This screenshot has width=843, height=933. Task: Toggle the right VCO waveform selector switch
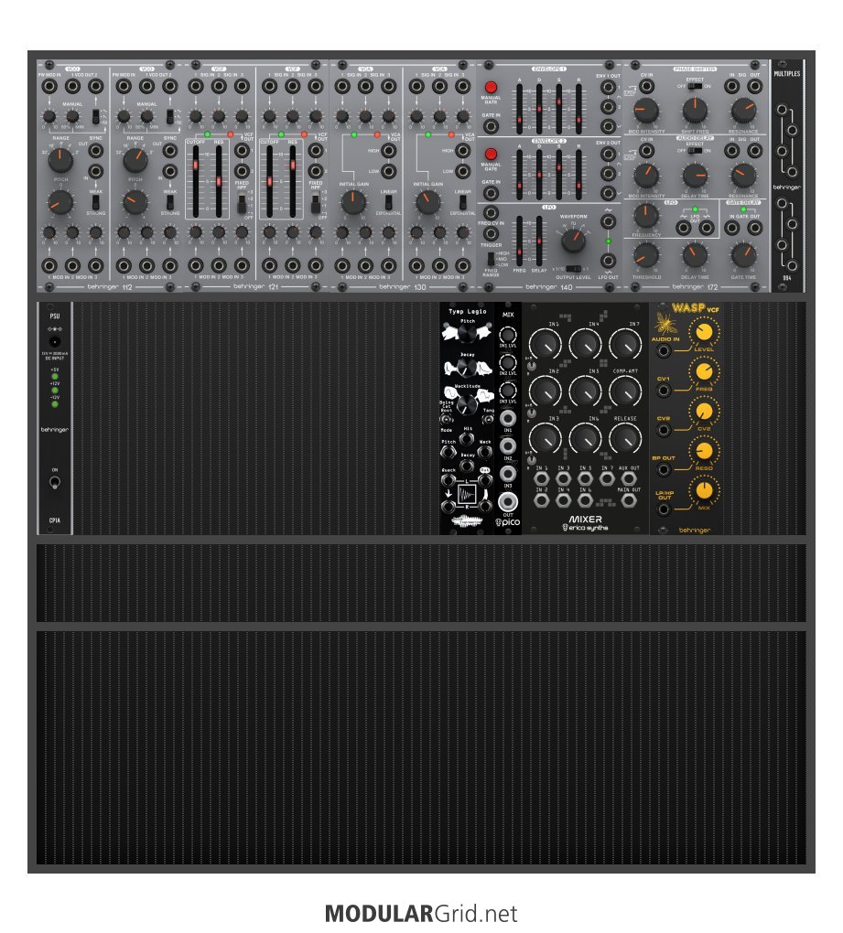(x=169, y=116)
